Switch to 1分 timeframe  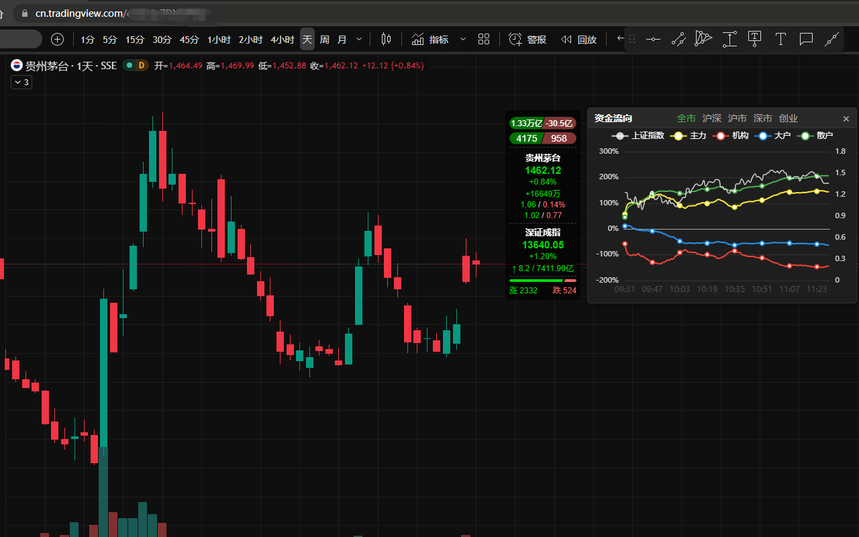coord(88,40)
